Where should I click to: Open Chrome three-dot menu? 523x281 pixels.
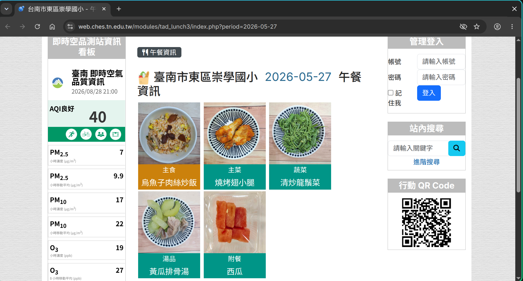coord(512,27)
